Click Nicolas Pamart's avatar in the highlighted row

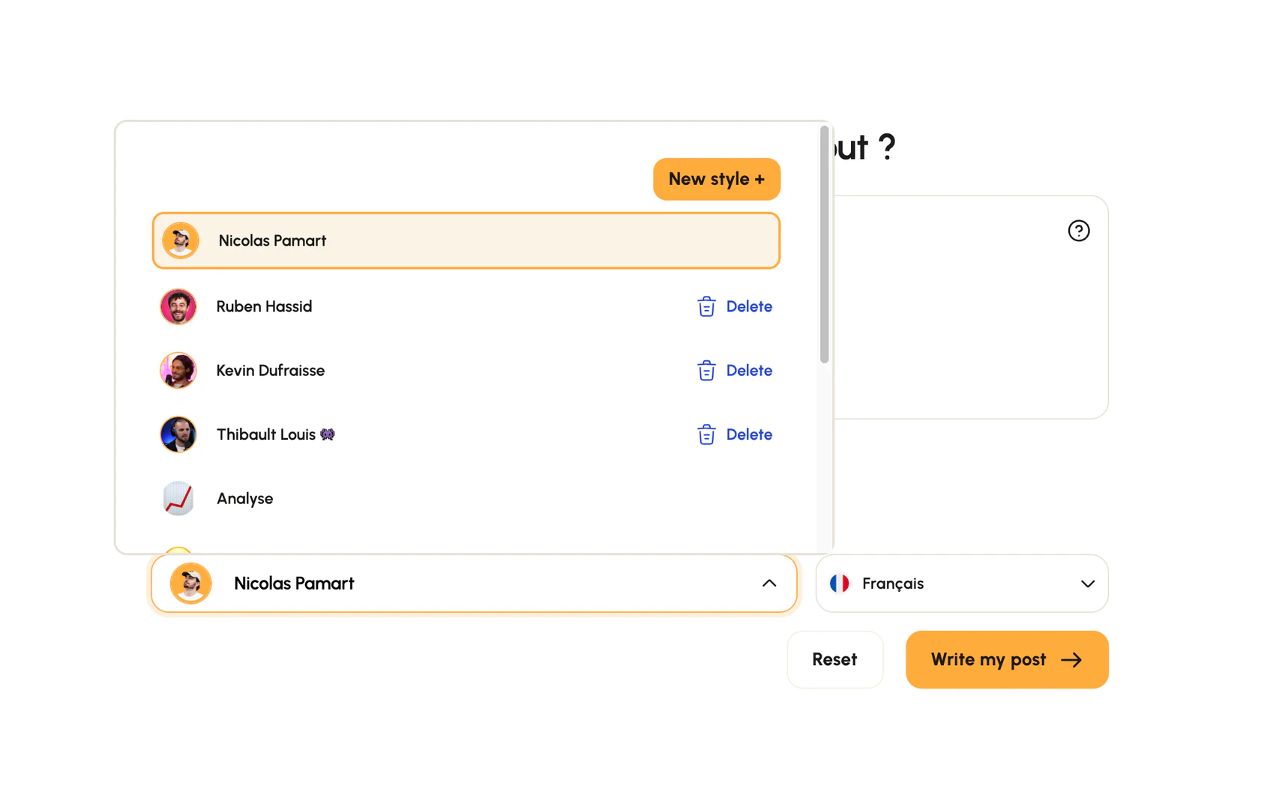coord(180,240)
